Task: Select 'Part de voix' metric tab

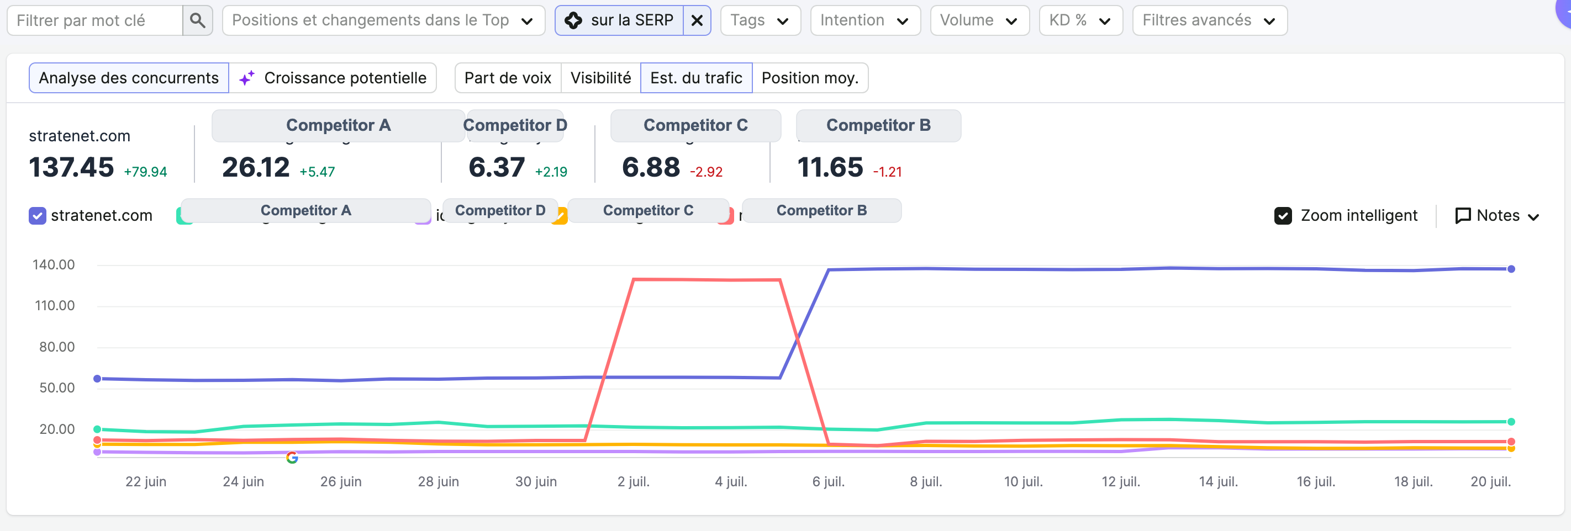Action: pyautogui.click(x=508, y=78)
